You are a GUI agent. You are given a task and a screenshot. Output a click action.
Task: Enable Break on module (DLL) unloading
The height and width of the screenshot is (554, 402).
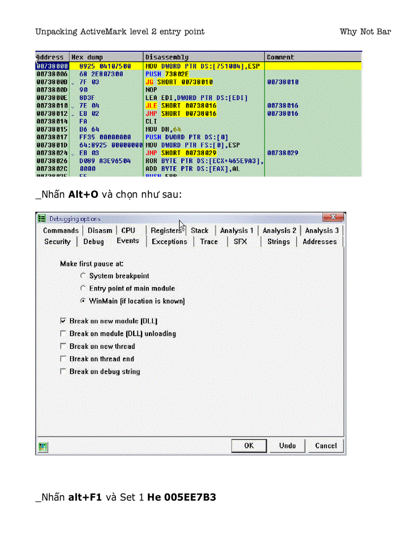63,333
